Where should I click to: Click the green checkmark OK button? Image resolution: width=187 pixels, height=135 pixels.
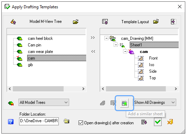158,122
